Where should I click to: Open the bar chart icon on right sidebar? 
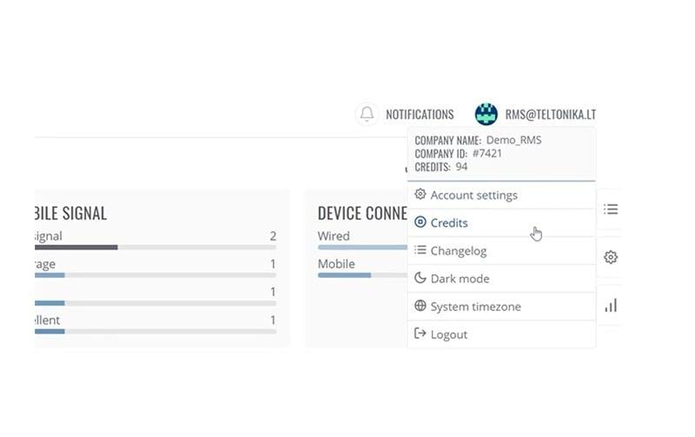611,306
